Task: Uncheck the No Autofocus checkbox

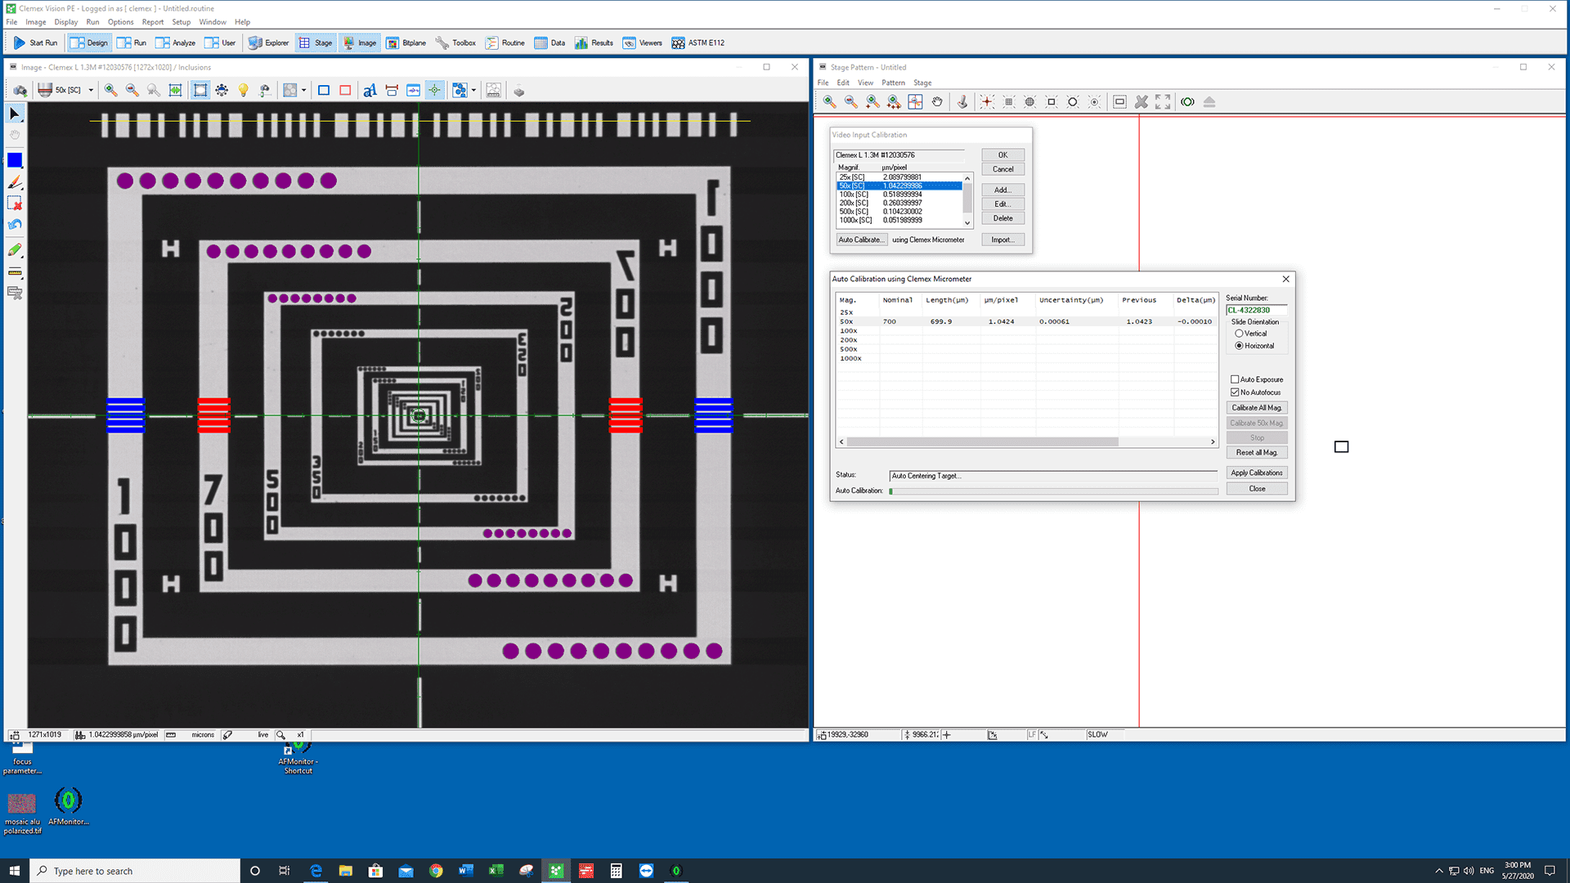Action: (1235, 392)
